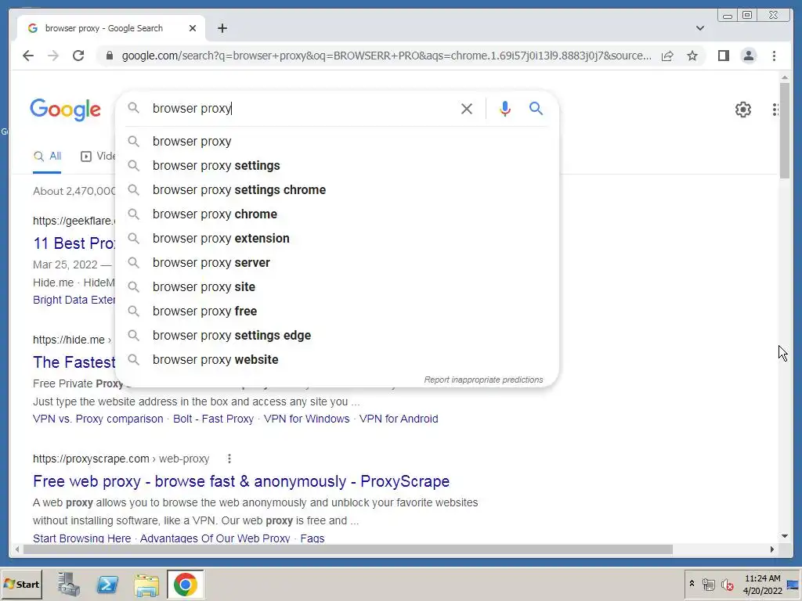This screenshot has width=802, height=601.
Task: Submit search with blue magnifier
Action: click(536, 108)
